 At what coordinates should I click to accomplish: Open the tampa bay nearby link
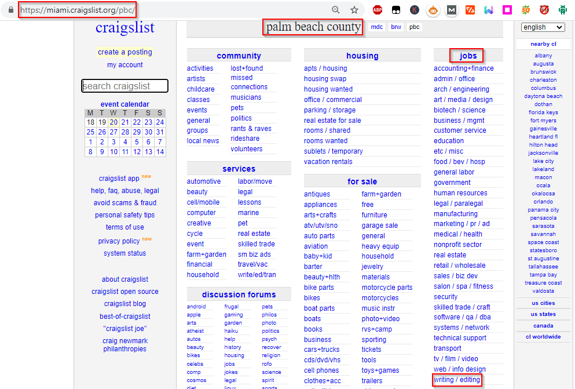[x=543, y=275]
